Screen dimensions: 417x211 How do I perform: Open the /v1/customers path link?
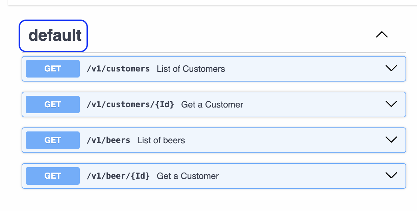[x=118, y=69]
